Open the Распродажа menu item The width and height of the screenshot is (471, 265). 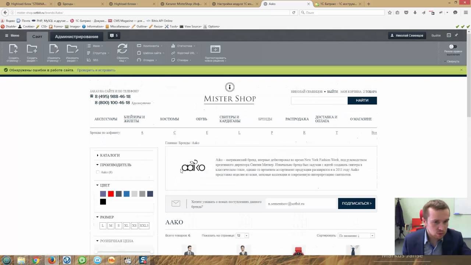(x=297, y=119)
